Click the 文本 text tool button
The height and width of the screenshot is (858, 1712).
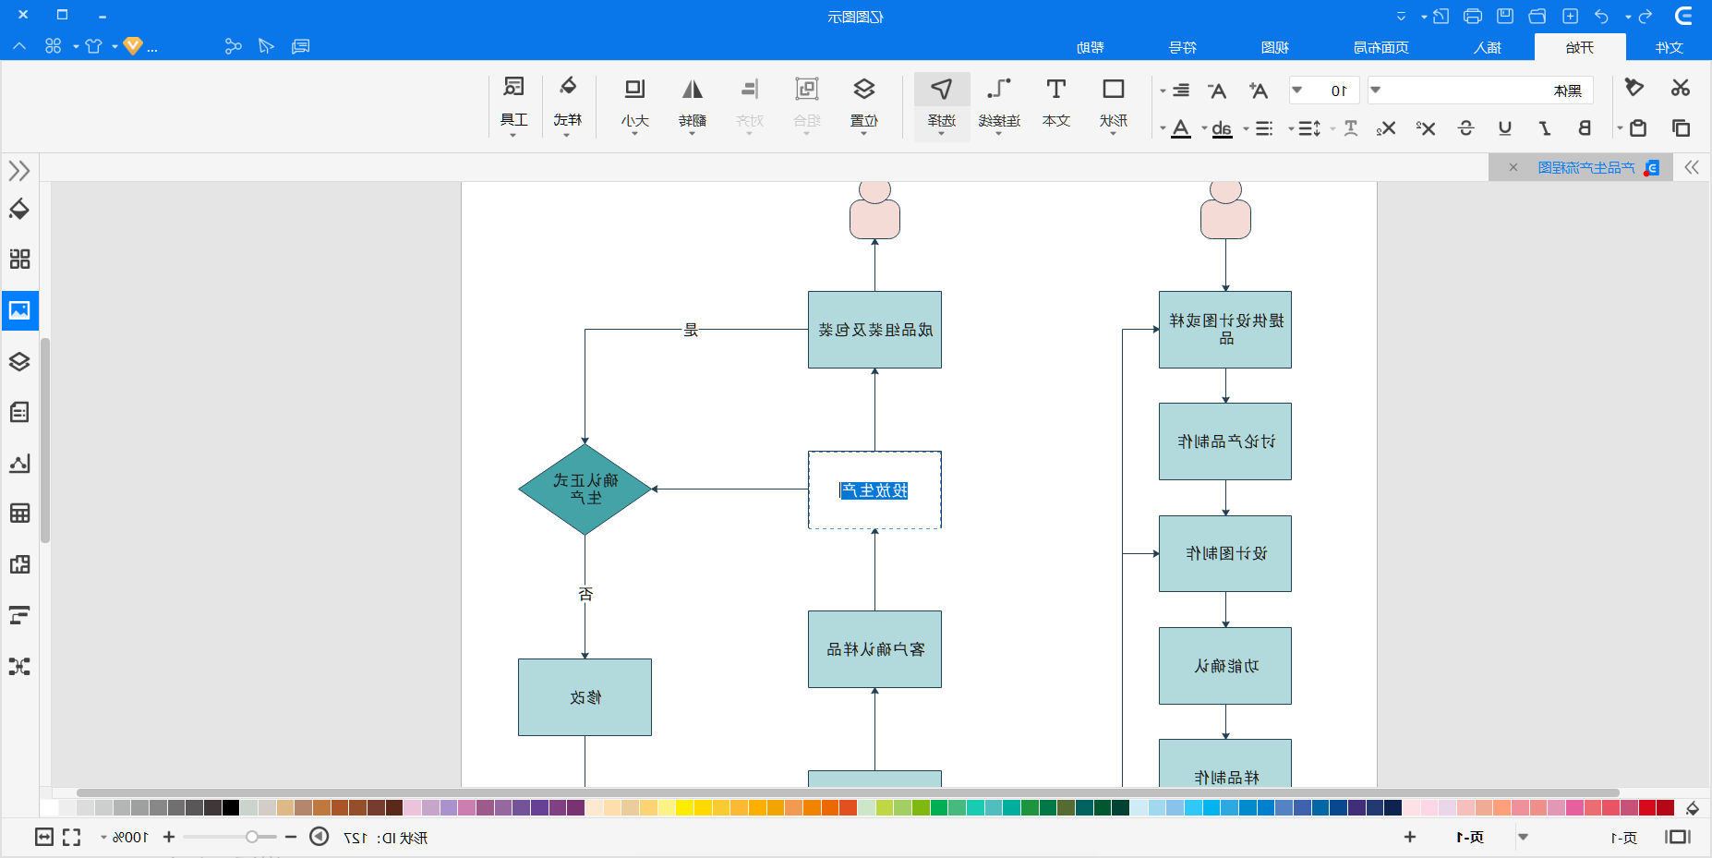[x=1056, y=105]
